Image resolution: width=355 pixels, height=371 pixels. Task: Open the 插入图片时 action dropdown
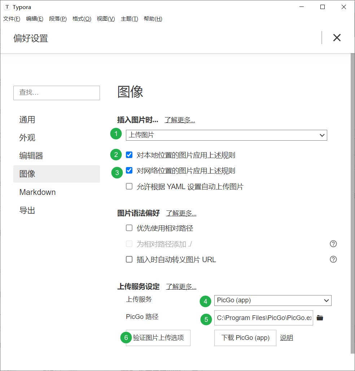point(226,135)
